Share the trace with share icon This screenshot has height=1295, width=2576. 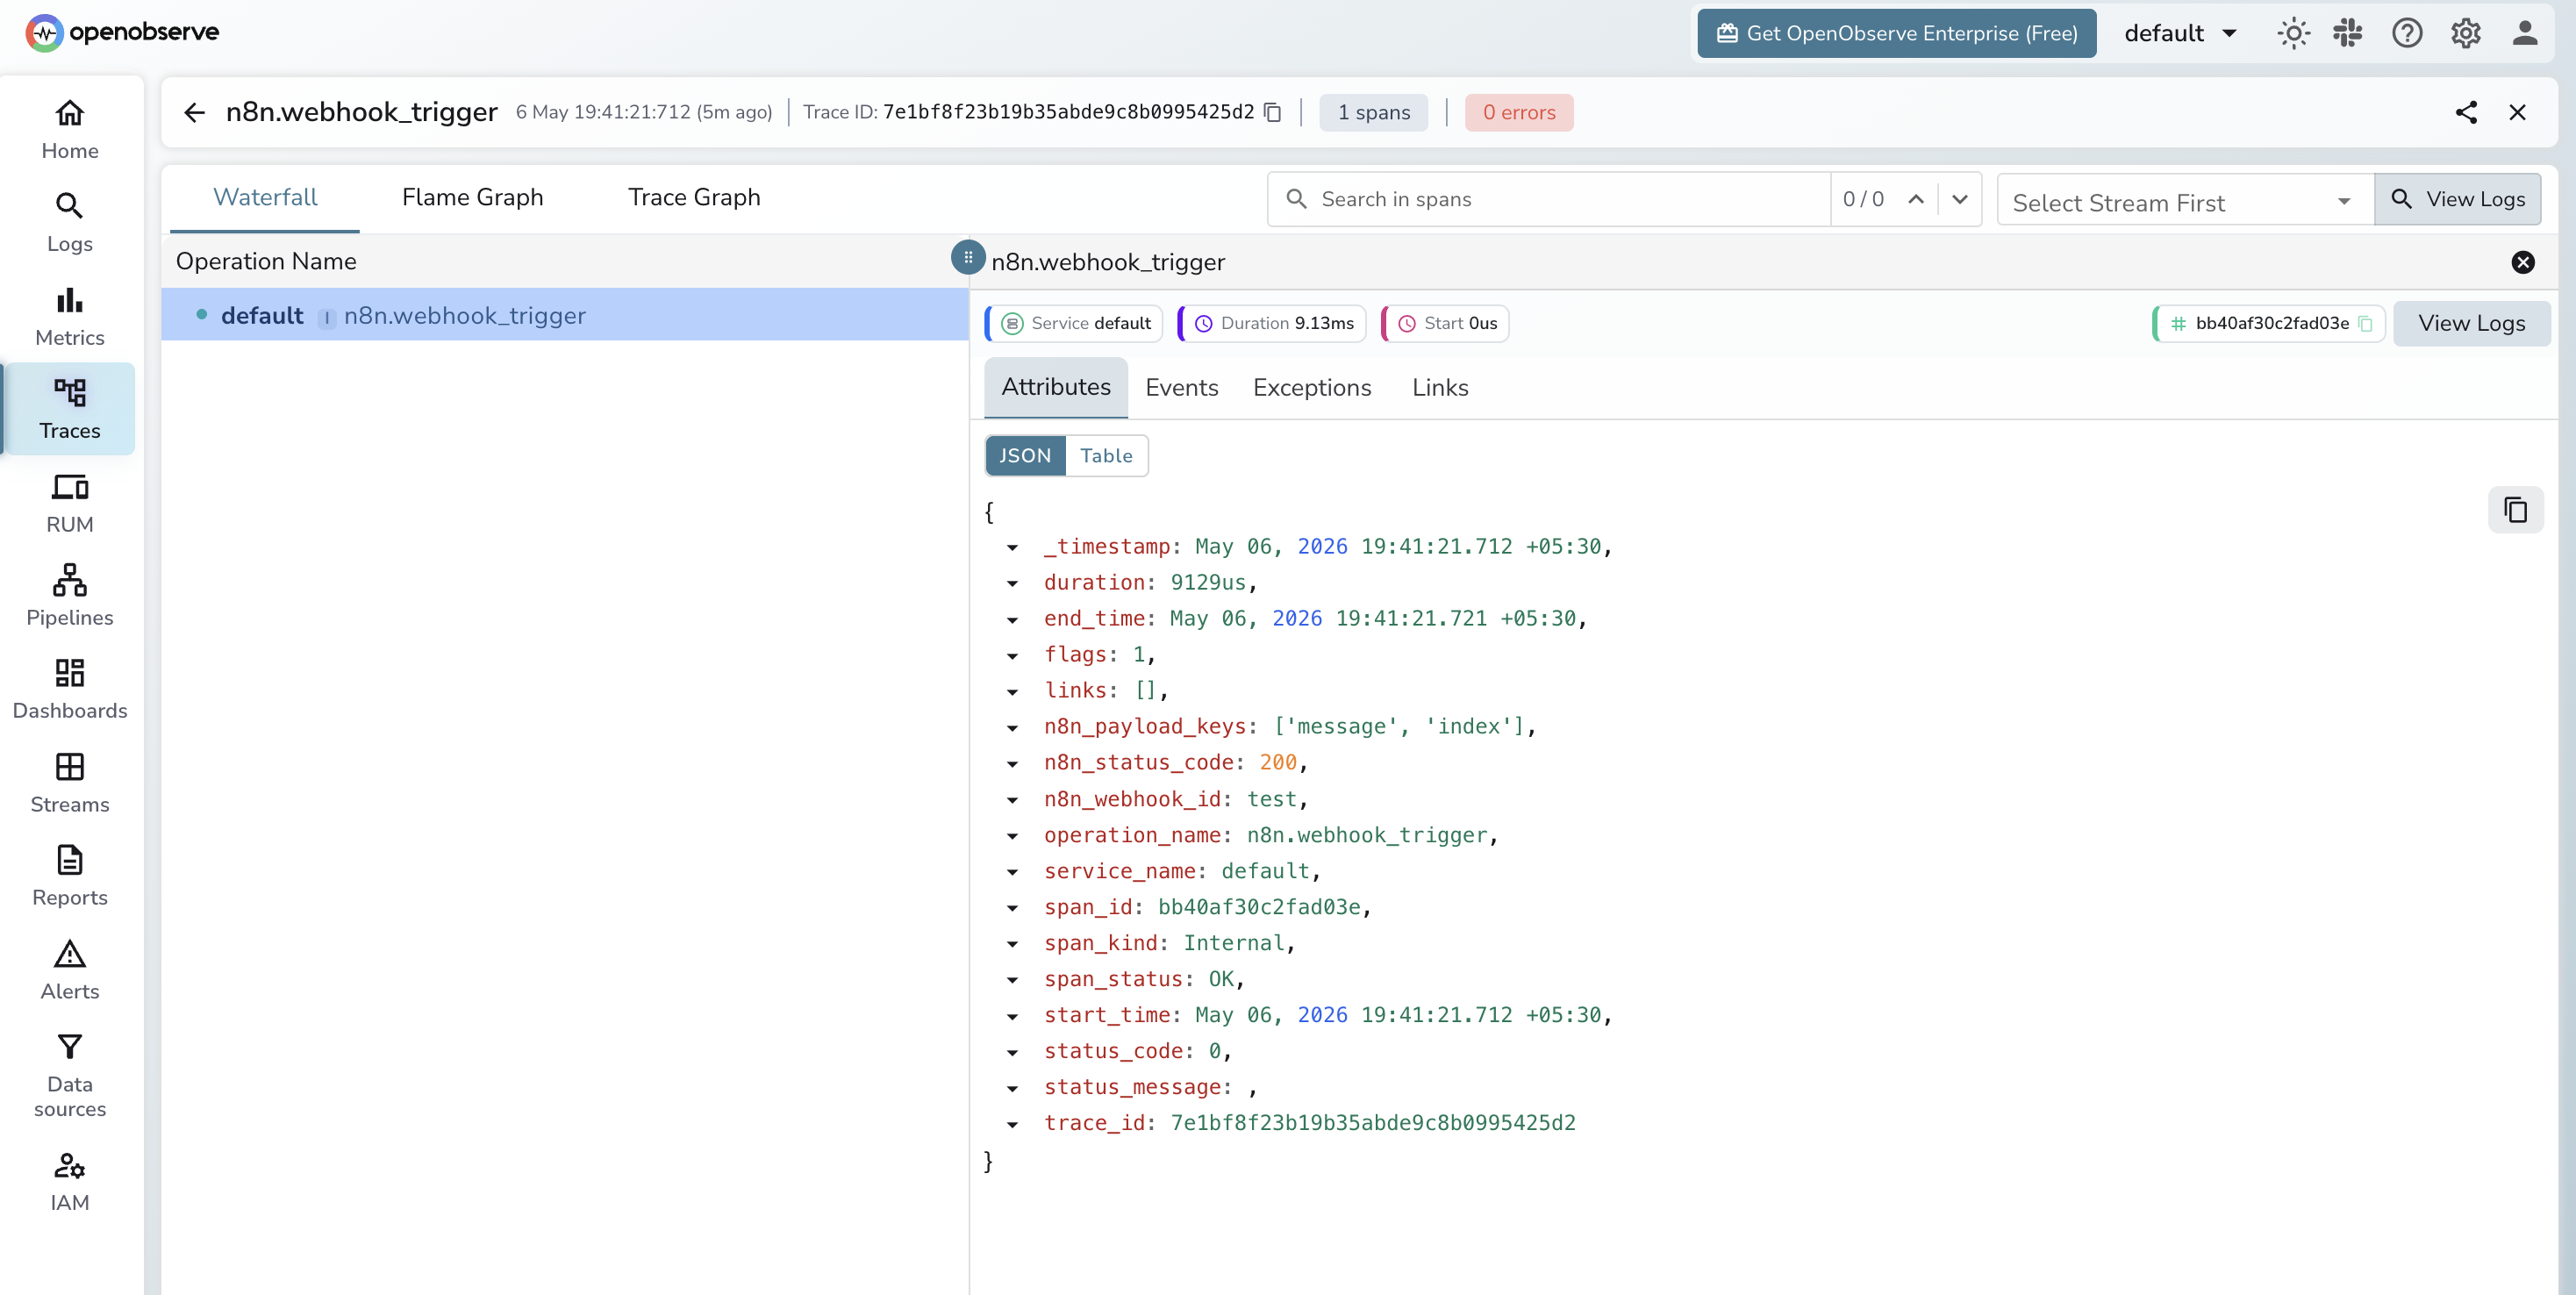point(2466,112)
